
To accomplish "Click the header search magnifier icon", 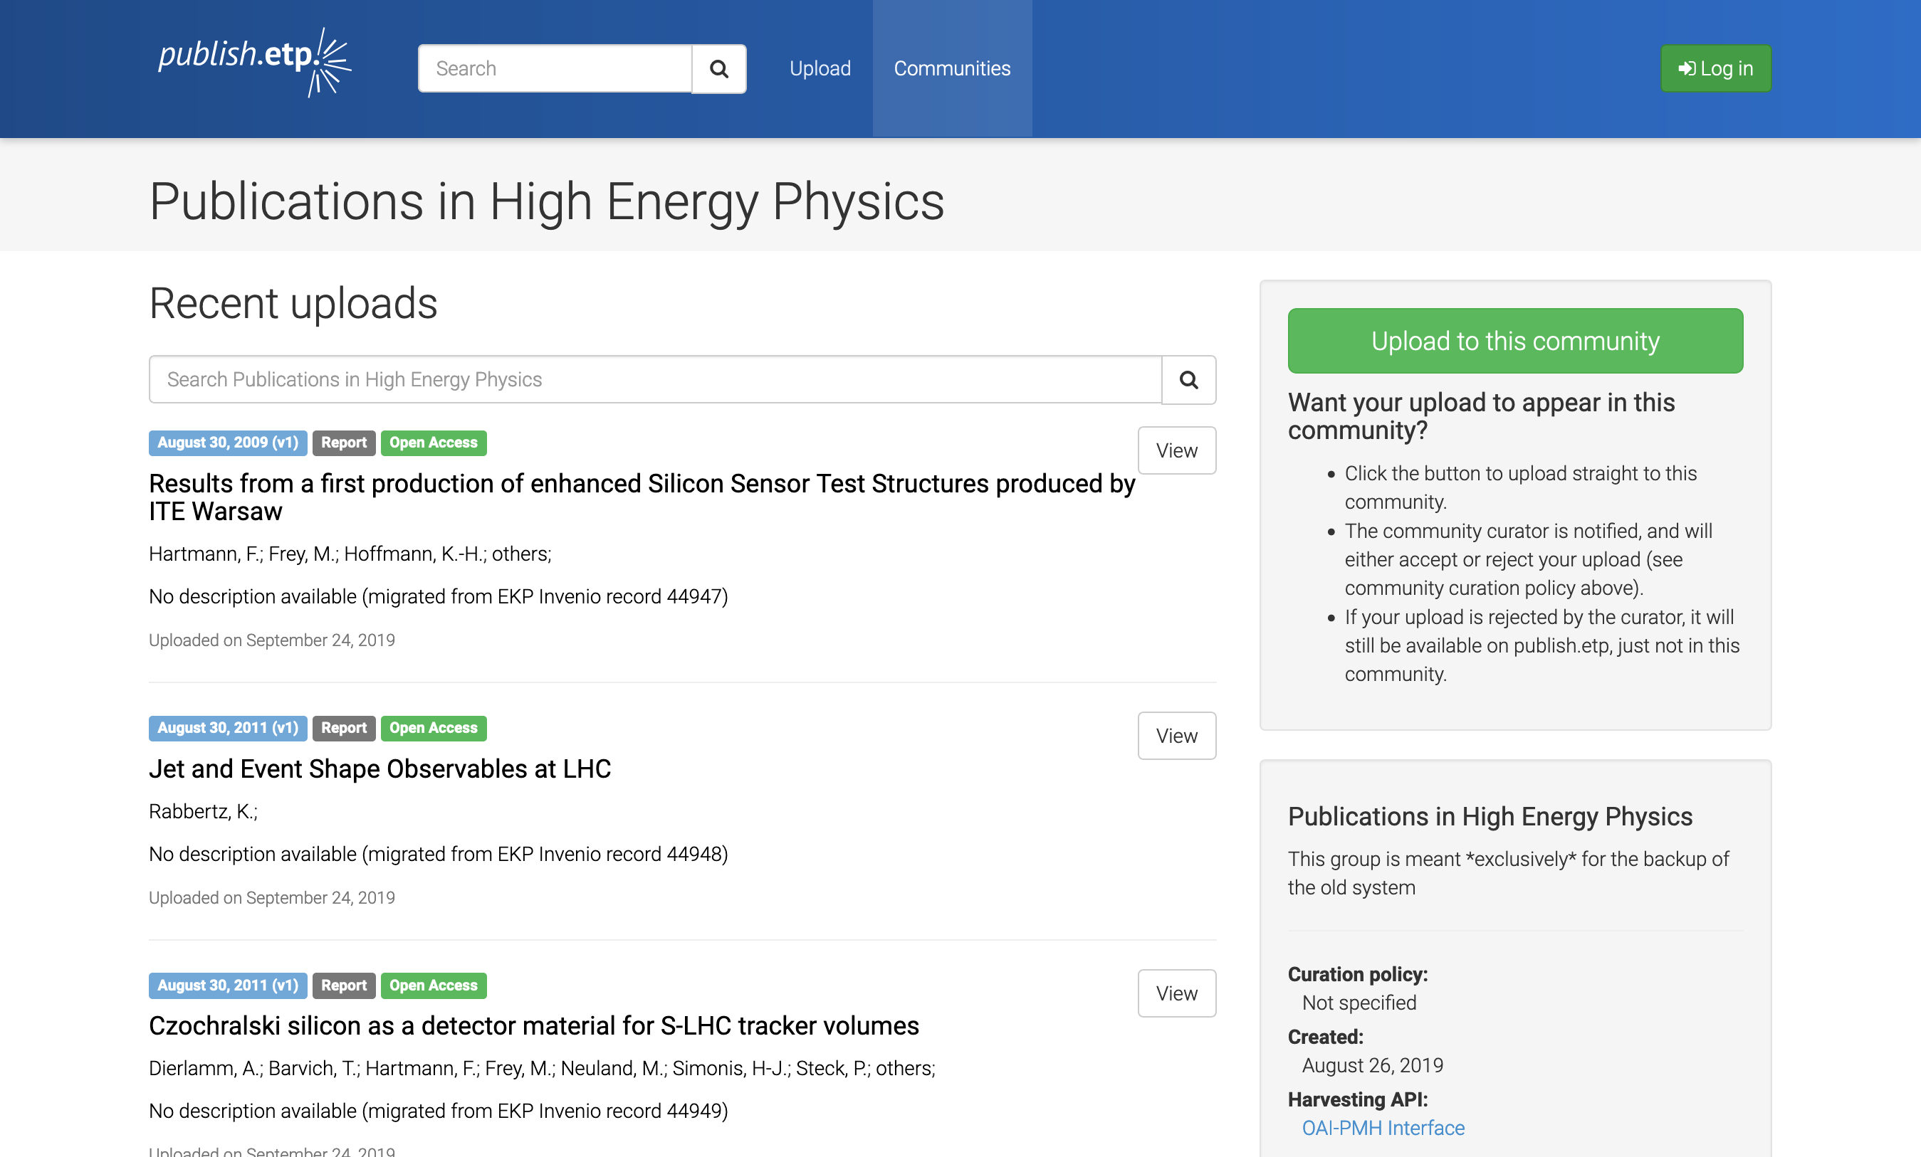I will click(x=719, y=68).
